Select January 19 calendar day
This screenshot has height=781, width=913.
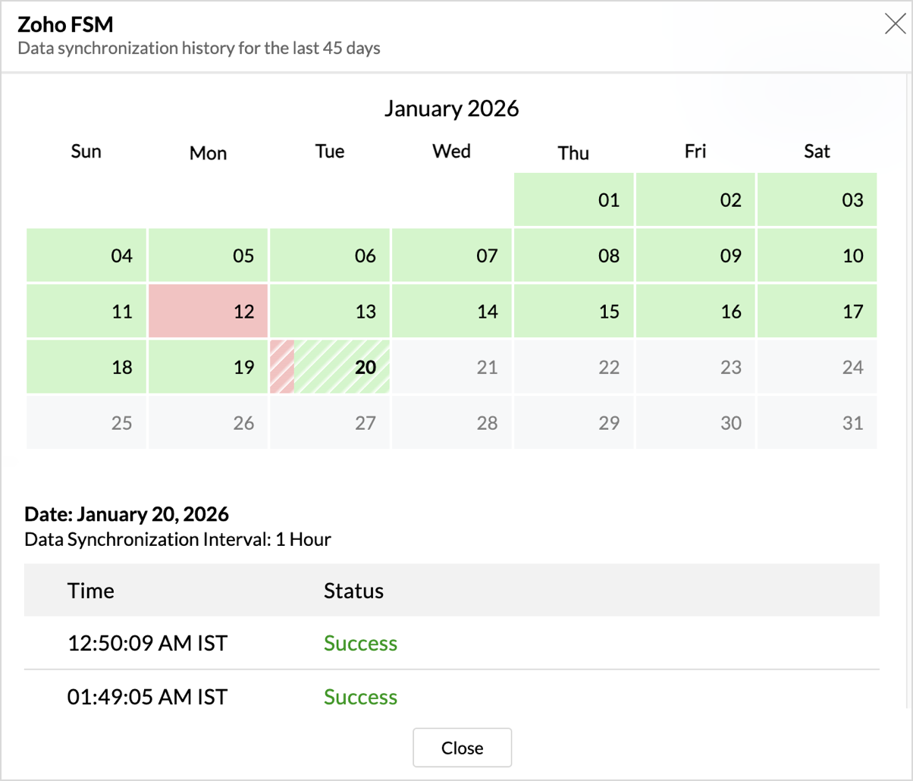209,367
